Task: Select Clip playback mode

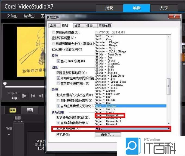Action: 14,98
